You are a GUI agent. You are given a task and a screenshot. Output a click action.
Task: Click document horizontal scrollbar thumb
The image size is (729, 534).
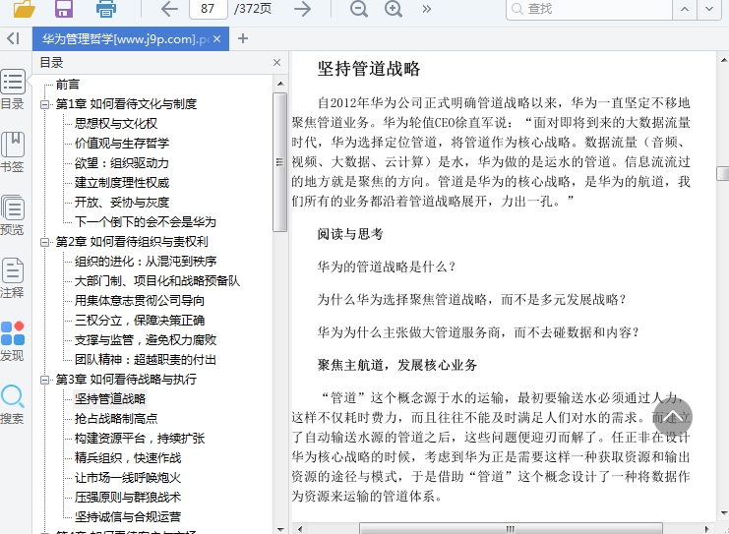tap(511, 529)
